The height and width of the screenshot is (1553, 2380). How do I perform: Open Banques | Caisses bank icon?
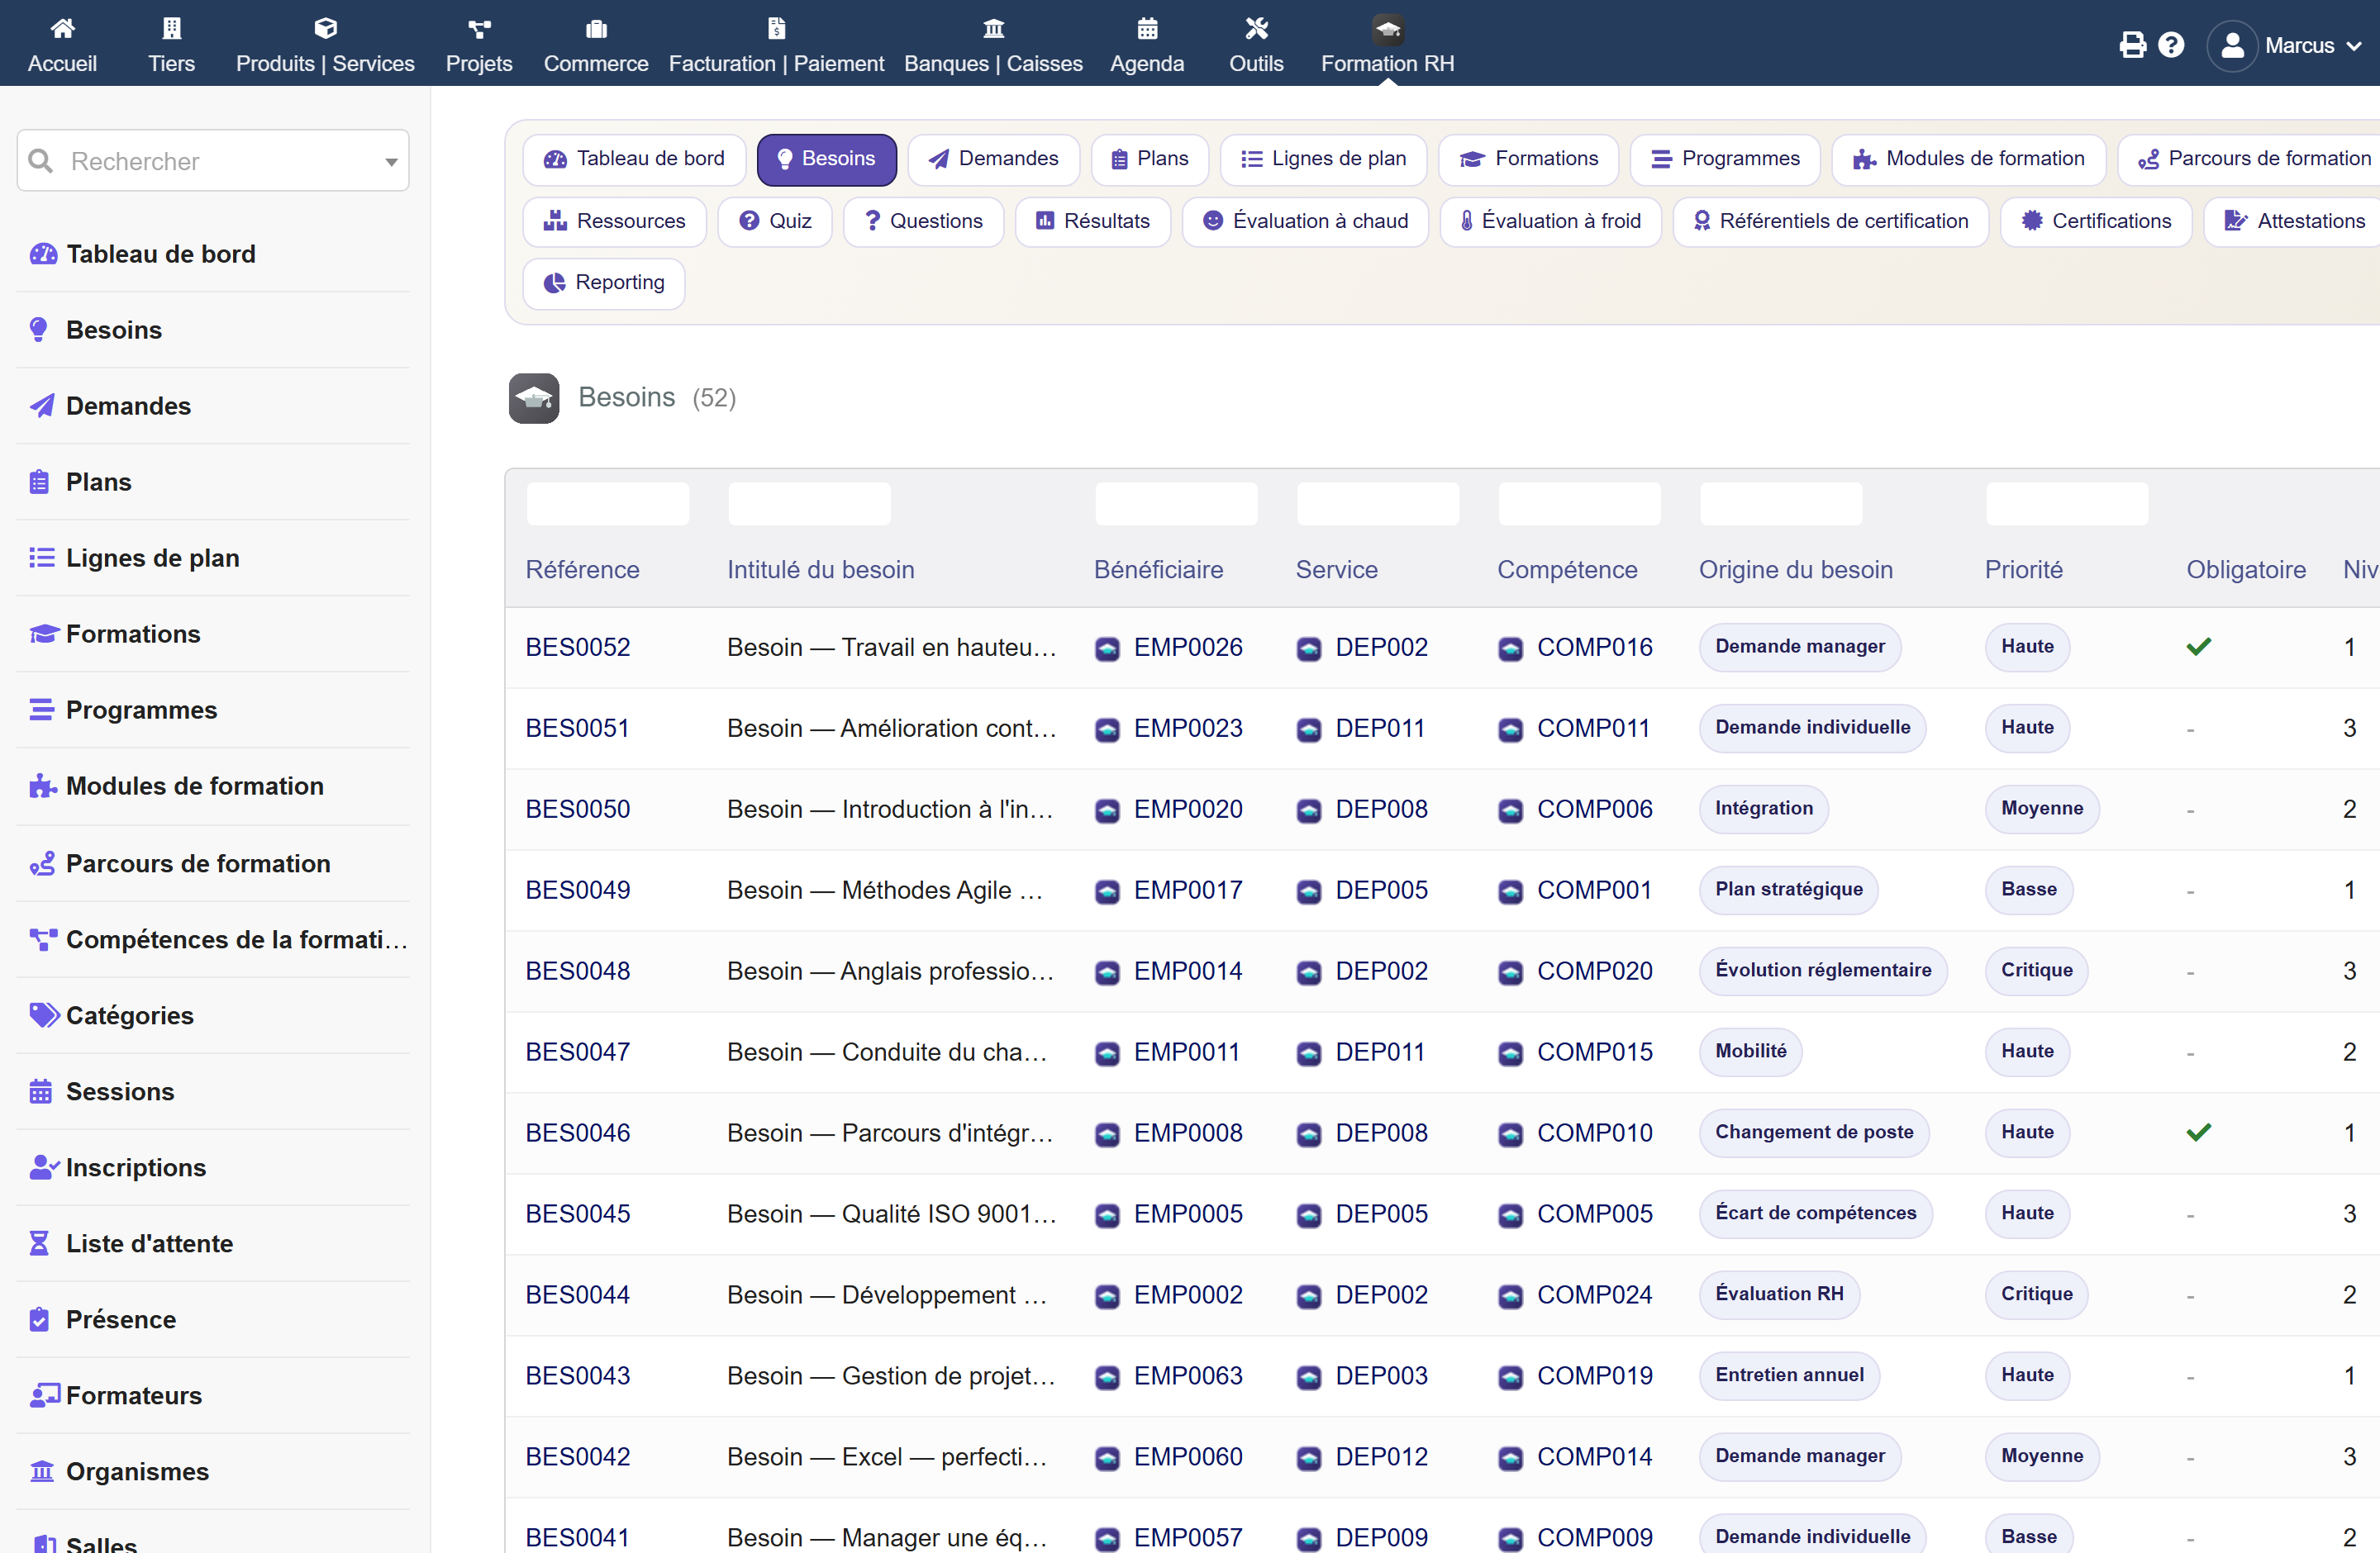point(993,28)
